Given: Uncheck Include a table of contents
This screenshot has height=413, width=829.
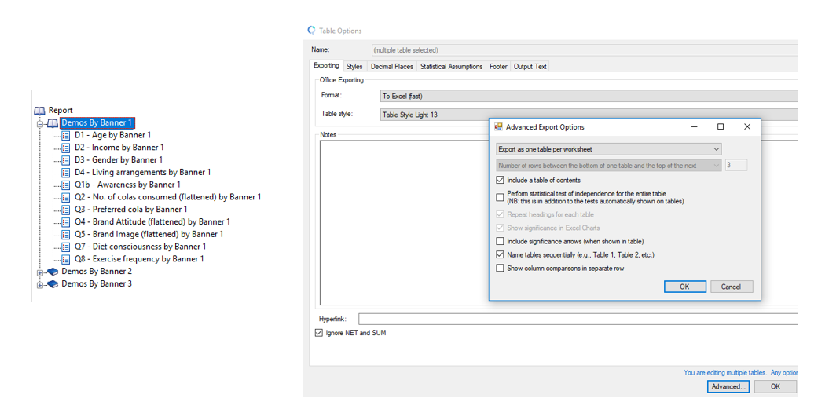Looking at the screenshot, I should pos(501,181).
